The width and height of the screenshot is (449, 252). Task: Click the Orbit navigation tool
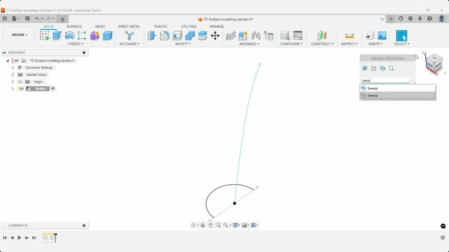click(x=193, y=225)
